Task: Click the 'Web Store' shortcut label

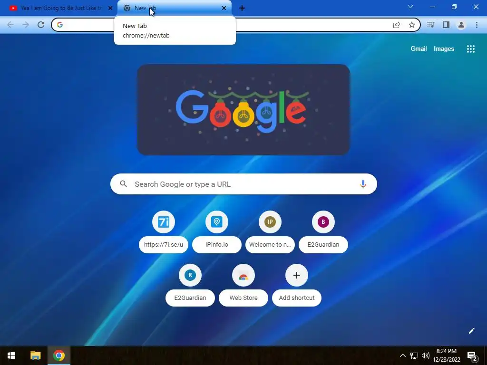Action: point(243,298)
